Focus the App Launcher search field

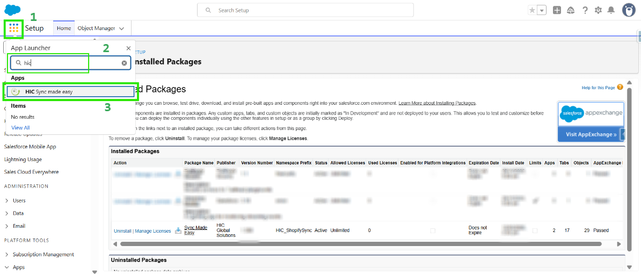tap(70, 63)
